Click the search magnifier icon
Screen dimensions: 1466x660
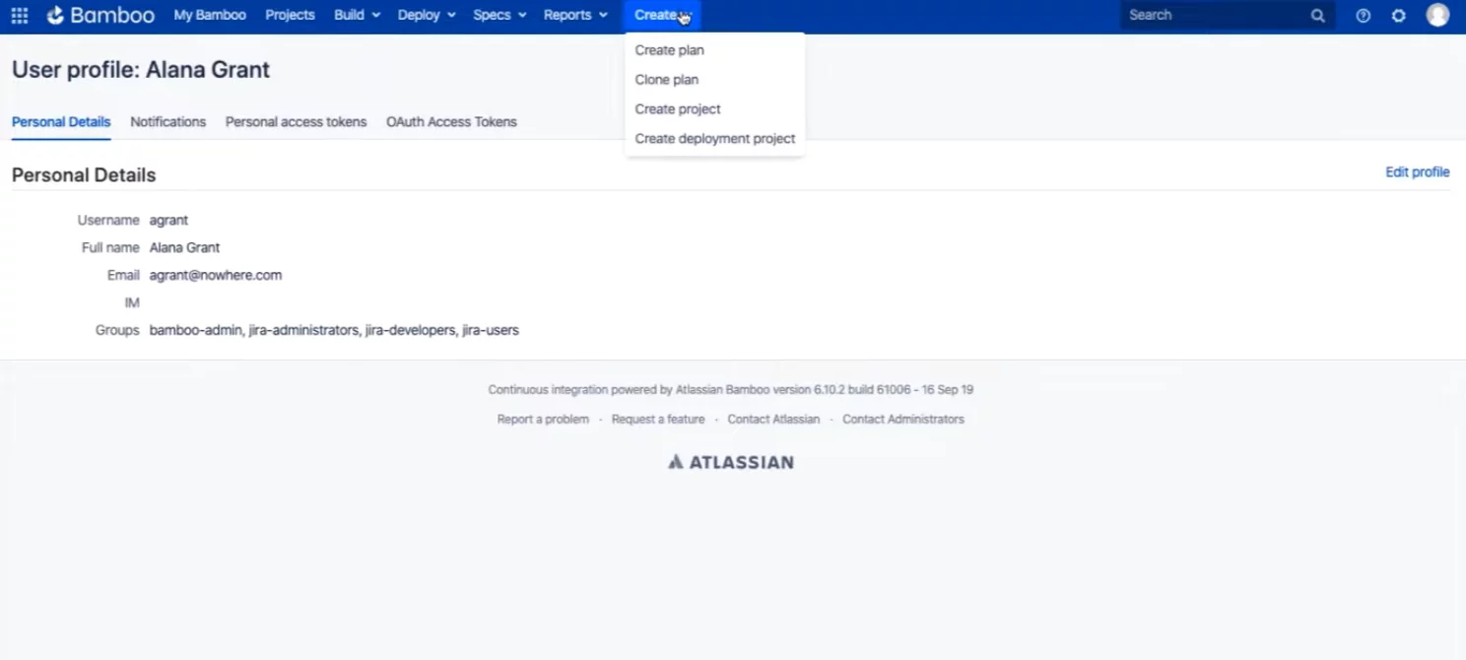pyautogui.click(x=1317, y=16)
